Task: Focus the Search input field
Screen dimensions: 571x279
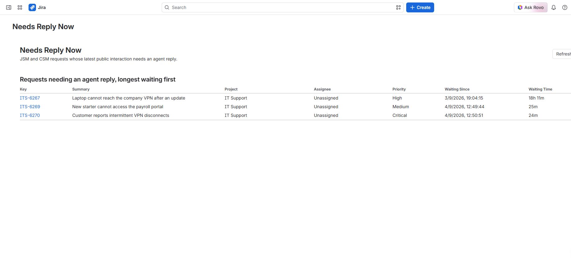Action: tap(282, 7)
